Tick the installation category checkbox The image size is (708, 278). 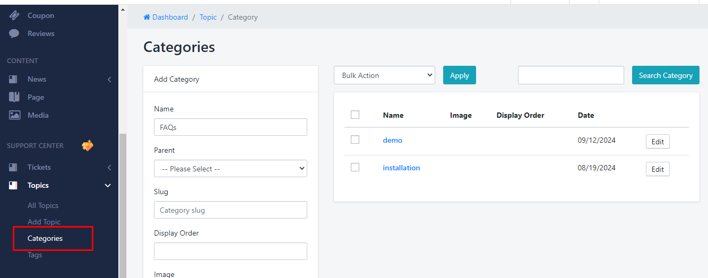[355, 167]
